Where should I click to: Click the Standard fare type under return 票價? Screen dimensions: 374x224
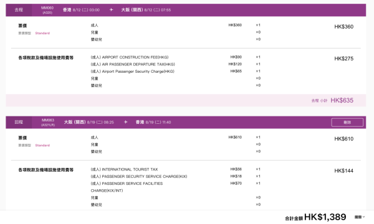[42, 145]
